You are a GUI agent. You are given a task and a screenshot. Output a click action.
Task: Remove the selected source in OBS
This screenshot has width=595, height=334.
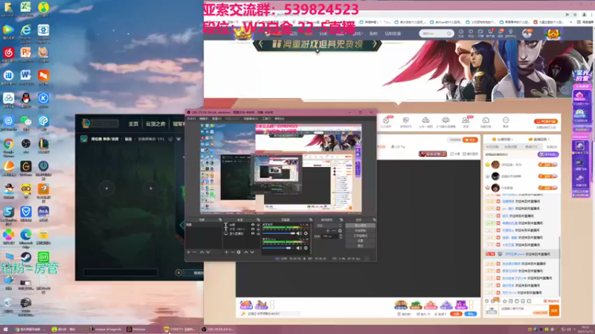click(x=233, y=252)
